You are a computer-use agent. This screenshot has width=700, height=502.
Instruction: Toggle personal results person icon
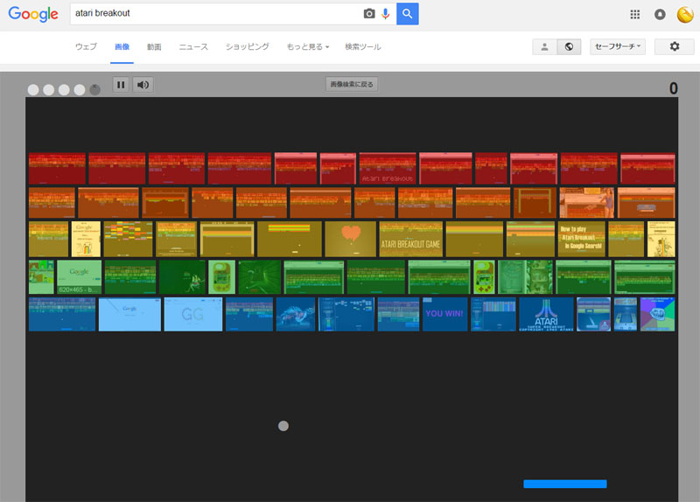click(x=544, y=46)
